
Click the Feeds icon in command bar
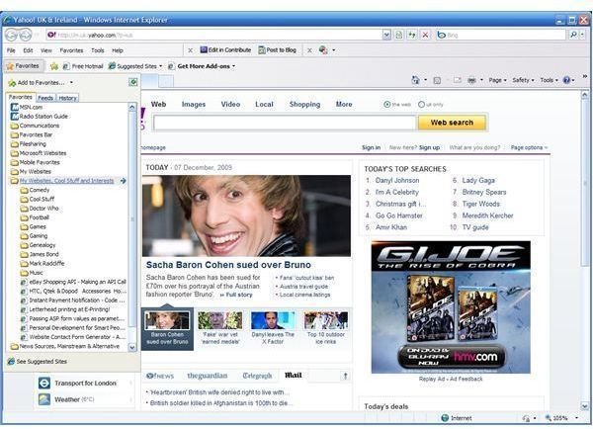(437, 80)
